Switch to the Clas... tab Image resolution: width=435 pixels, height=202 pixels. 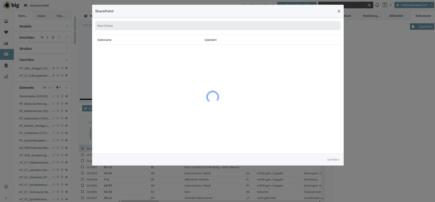coord(61,16)
